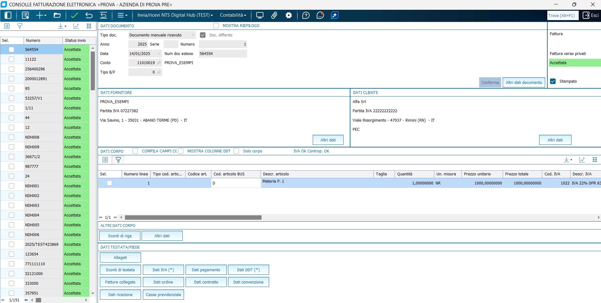Open Invia/ricevi NTS Digital Hub menu
Image resolution: width=601 pixels, height=303 pixels.
(175, 15)
